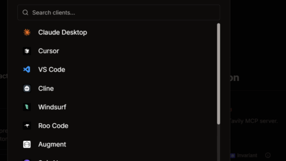Select the Cline client entry
Image resolution: width=286 pixels, height=161 pixels.
coord(117,88)
